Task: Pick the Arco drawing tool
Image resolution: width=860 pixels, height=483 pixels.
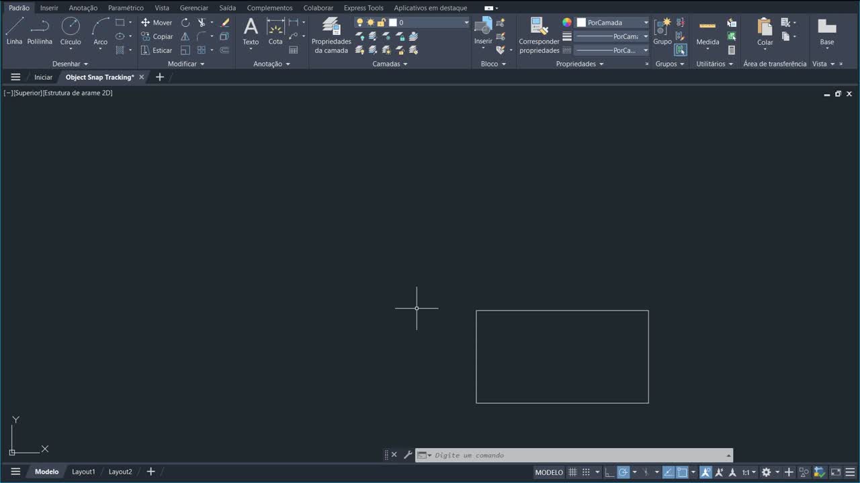Action: click(x=100, y=32)
